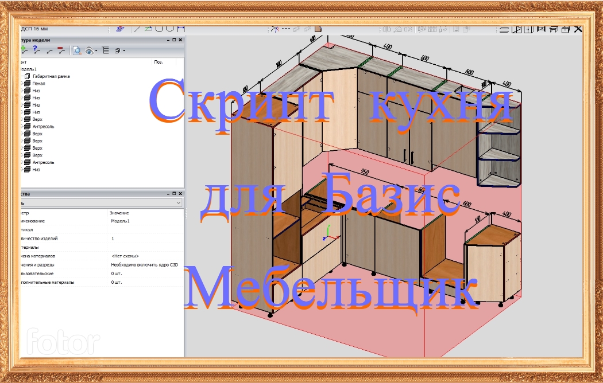
Task: Close the properties panel
Action: coord(180,194)
